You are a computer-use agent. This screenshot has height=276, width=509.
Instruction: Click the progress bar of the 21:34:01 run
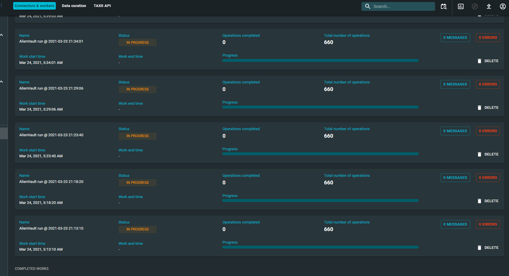(320, 60)
